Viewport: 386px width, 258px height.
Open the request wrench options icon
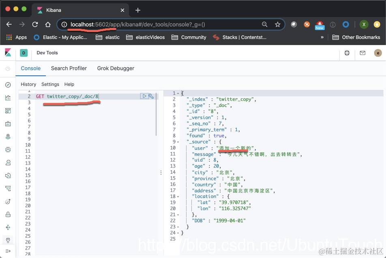(x=151, y=96)
